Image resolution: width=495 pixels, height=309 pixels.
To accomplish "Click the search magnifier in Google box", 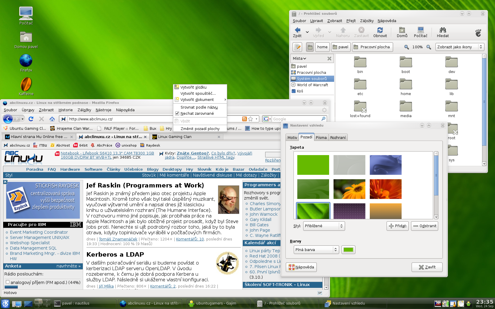I will [x=324, y=119].
